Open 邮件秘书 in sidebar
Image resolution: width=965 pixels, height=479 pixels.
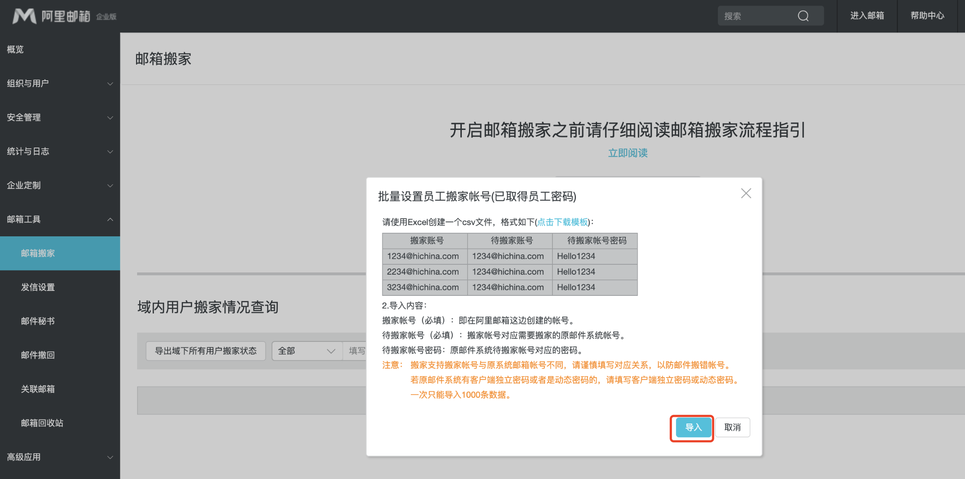60,321
